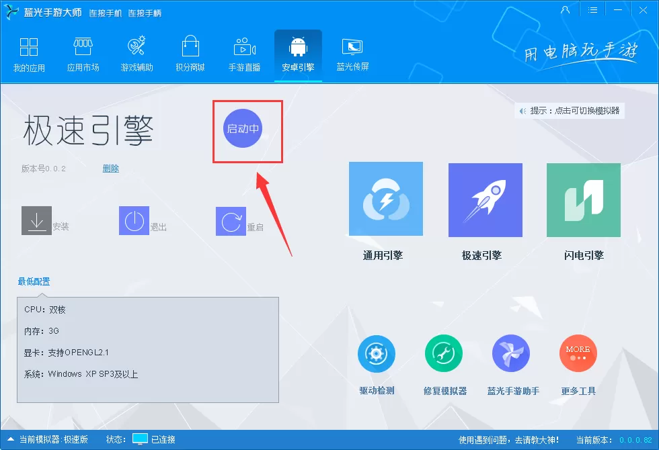Open 驱动检测 driver check tool
Screen dimensions: 659x450
click(x=377, y=353)
